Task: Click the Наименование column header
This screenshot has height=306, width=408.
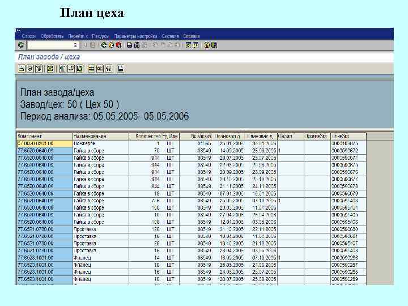Action: [101, 136]
